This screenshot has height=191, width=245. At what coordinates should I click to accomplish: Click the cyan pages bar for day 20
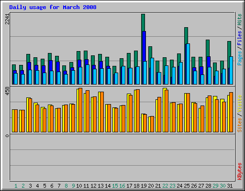pos(152,71)
